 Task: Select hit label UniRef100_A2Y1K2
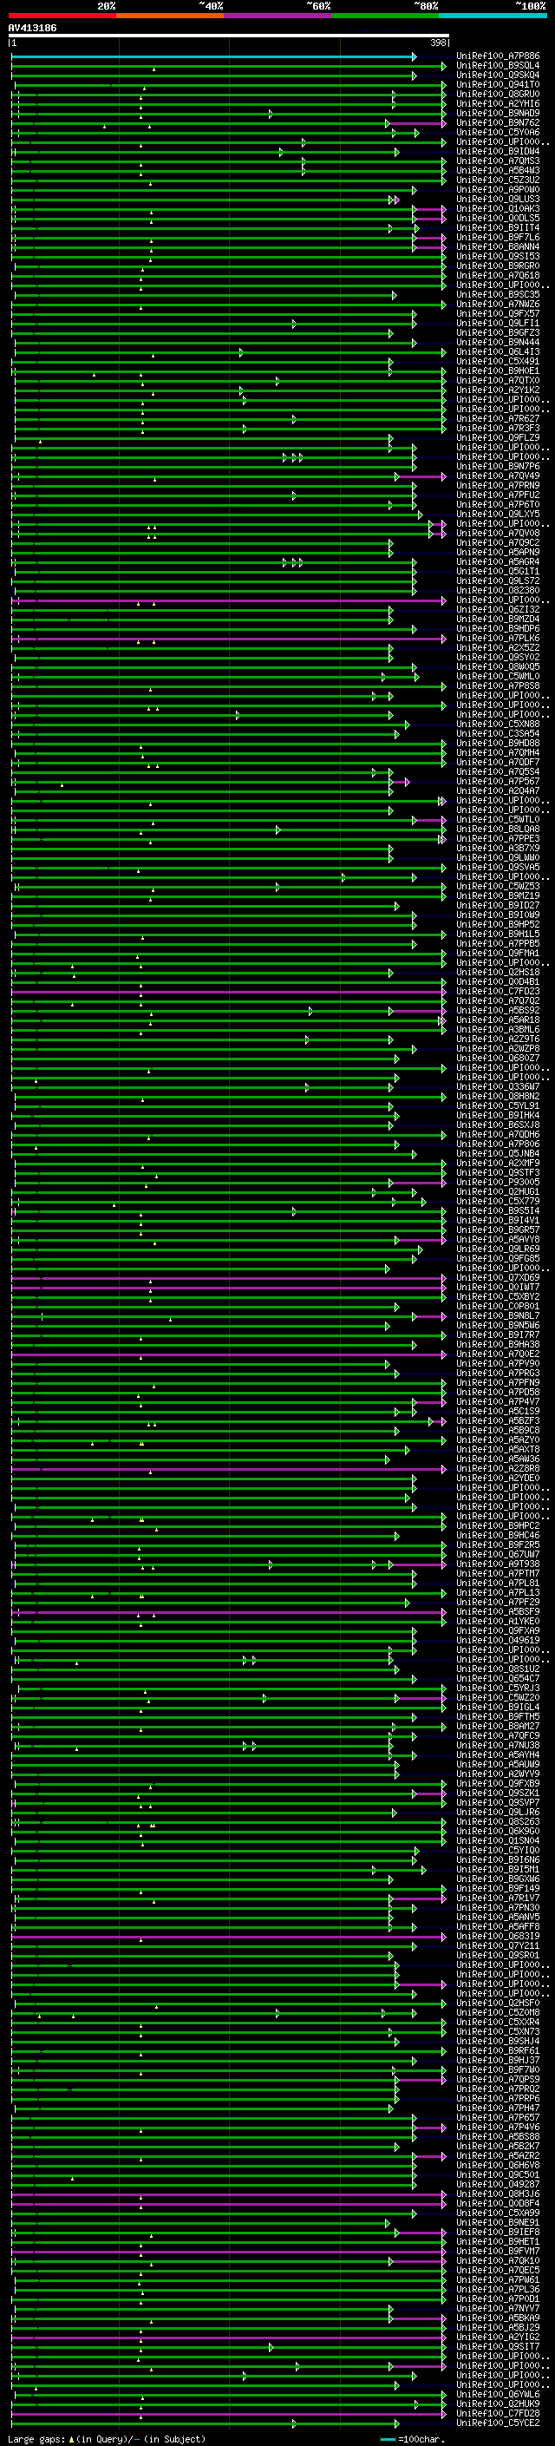click(498, 390)
